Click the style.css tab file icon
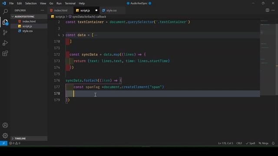Screen dimensions: 278x156 103,10
